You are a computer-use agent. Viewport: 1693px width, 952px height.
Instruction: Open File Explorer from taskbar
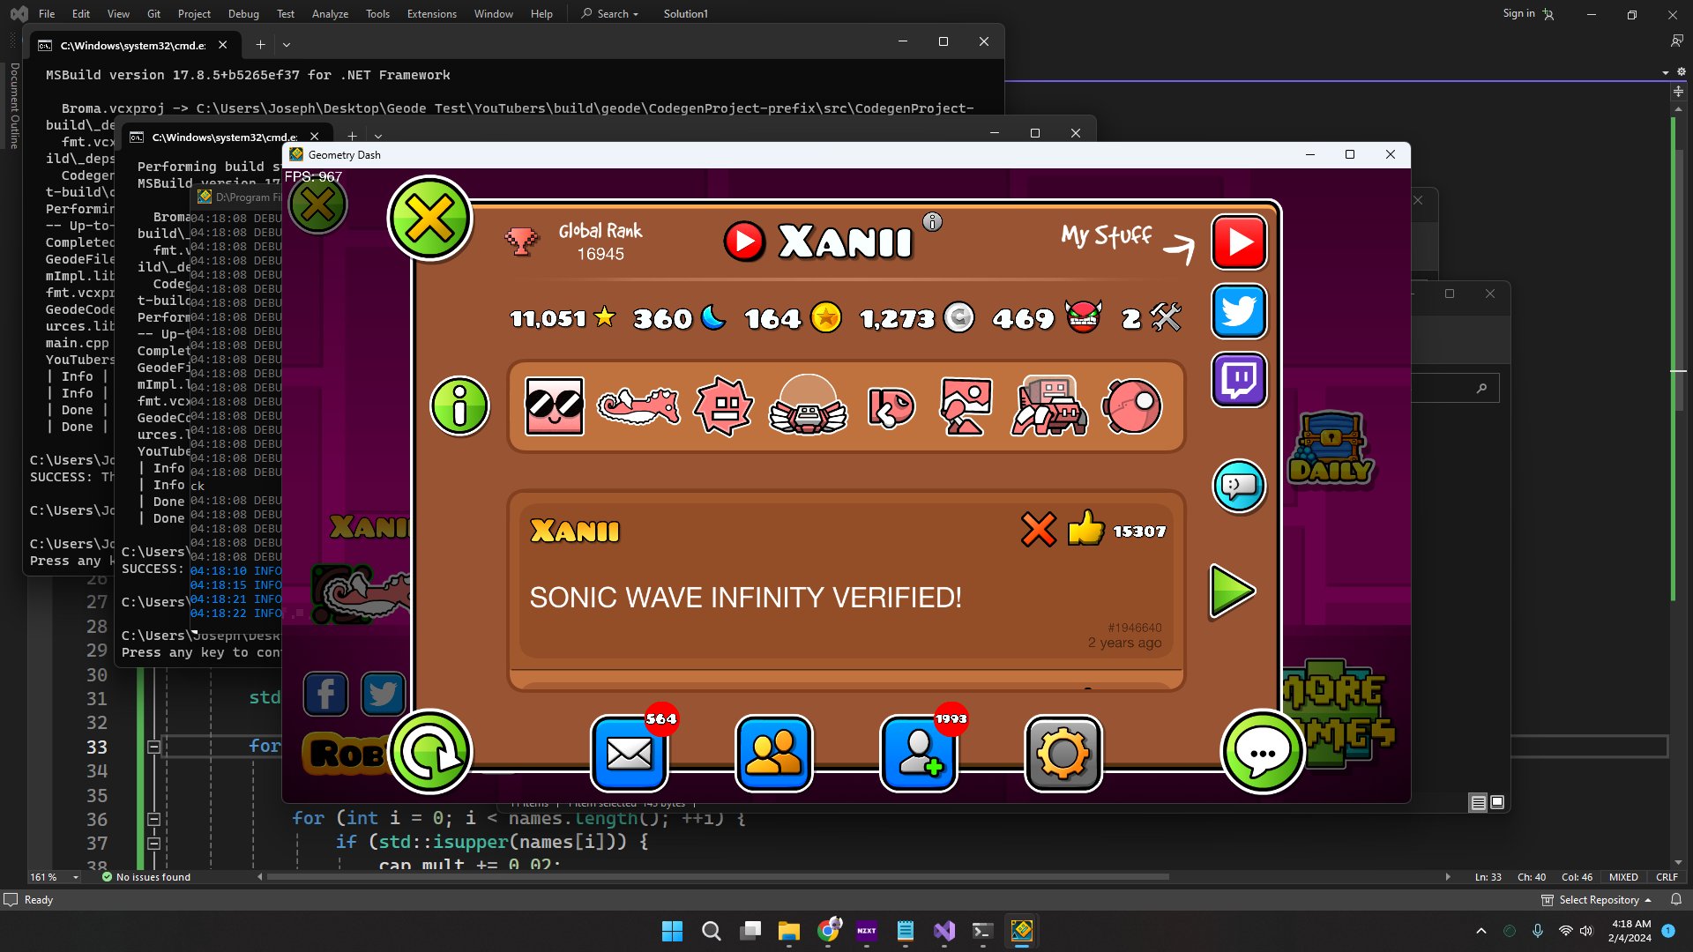tap(788, 931)
